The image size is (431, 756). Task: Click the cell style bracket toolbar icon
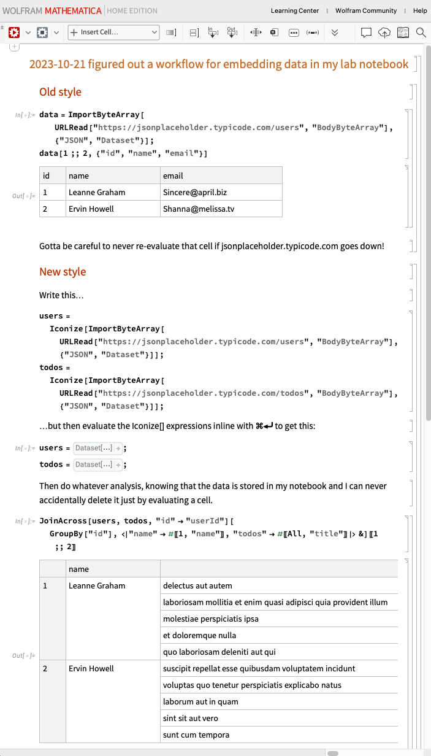171,33
